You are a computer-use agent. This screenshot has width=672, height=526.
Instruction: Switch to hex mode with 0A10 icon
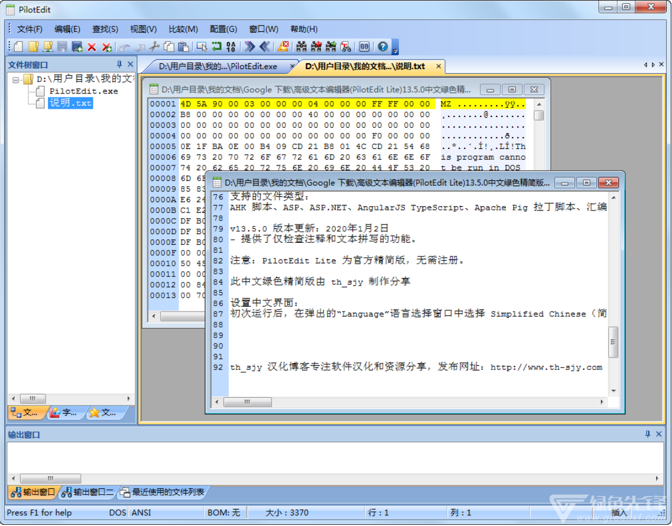231,47
